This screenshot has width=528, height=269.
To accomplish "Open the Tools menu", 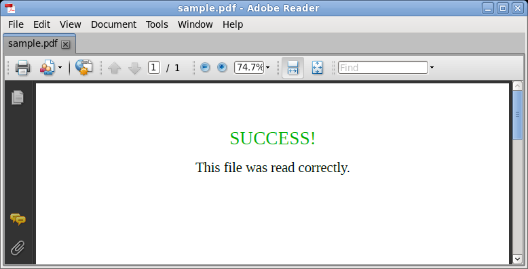I will pyautogui.click(x=157, y=24).
